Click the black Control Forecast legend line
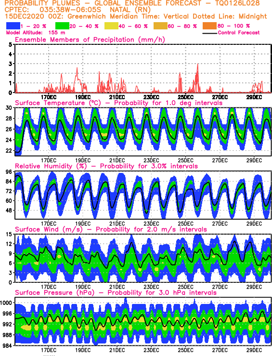The width and height of the screenshot is (272, 356). [209, 33]
